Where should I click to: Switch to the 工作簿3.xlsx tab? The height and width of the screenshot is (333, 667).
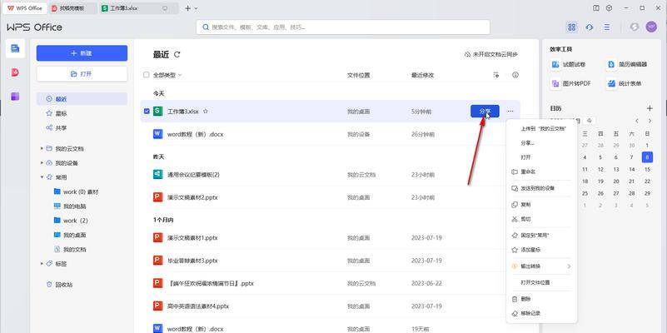(139, 8)
